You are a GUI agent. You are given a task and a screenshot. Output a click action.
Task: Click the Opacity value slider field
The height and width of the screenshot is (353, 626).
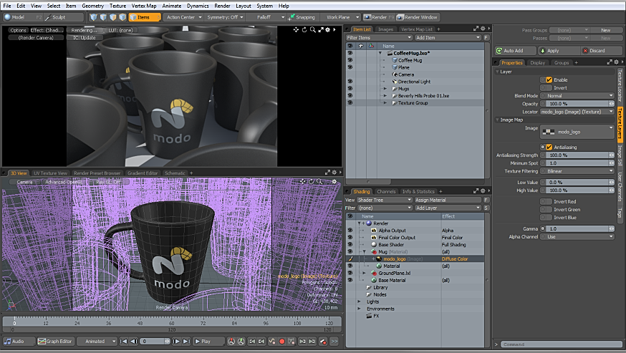[578, 104]
